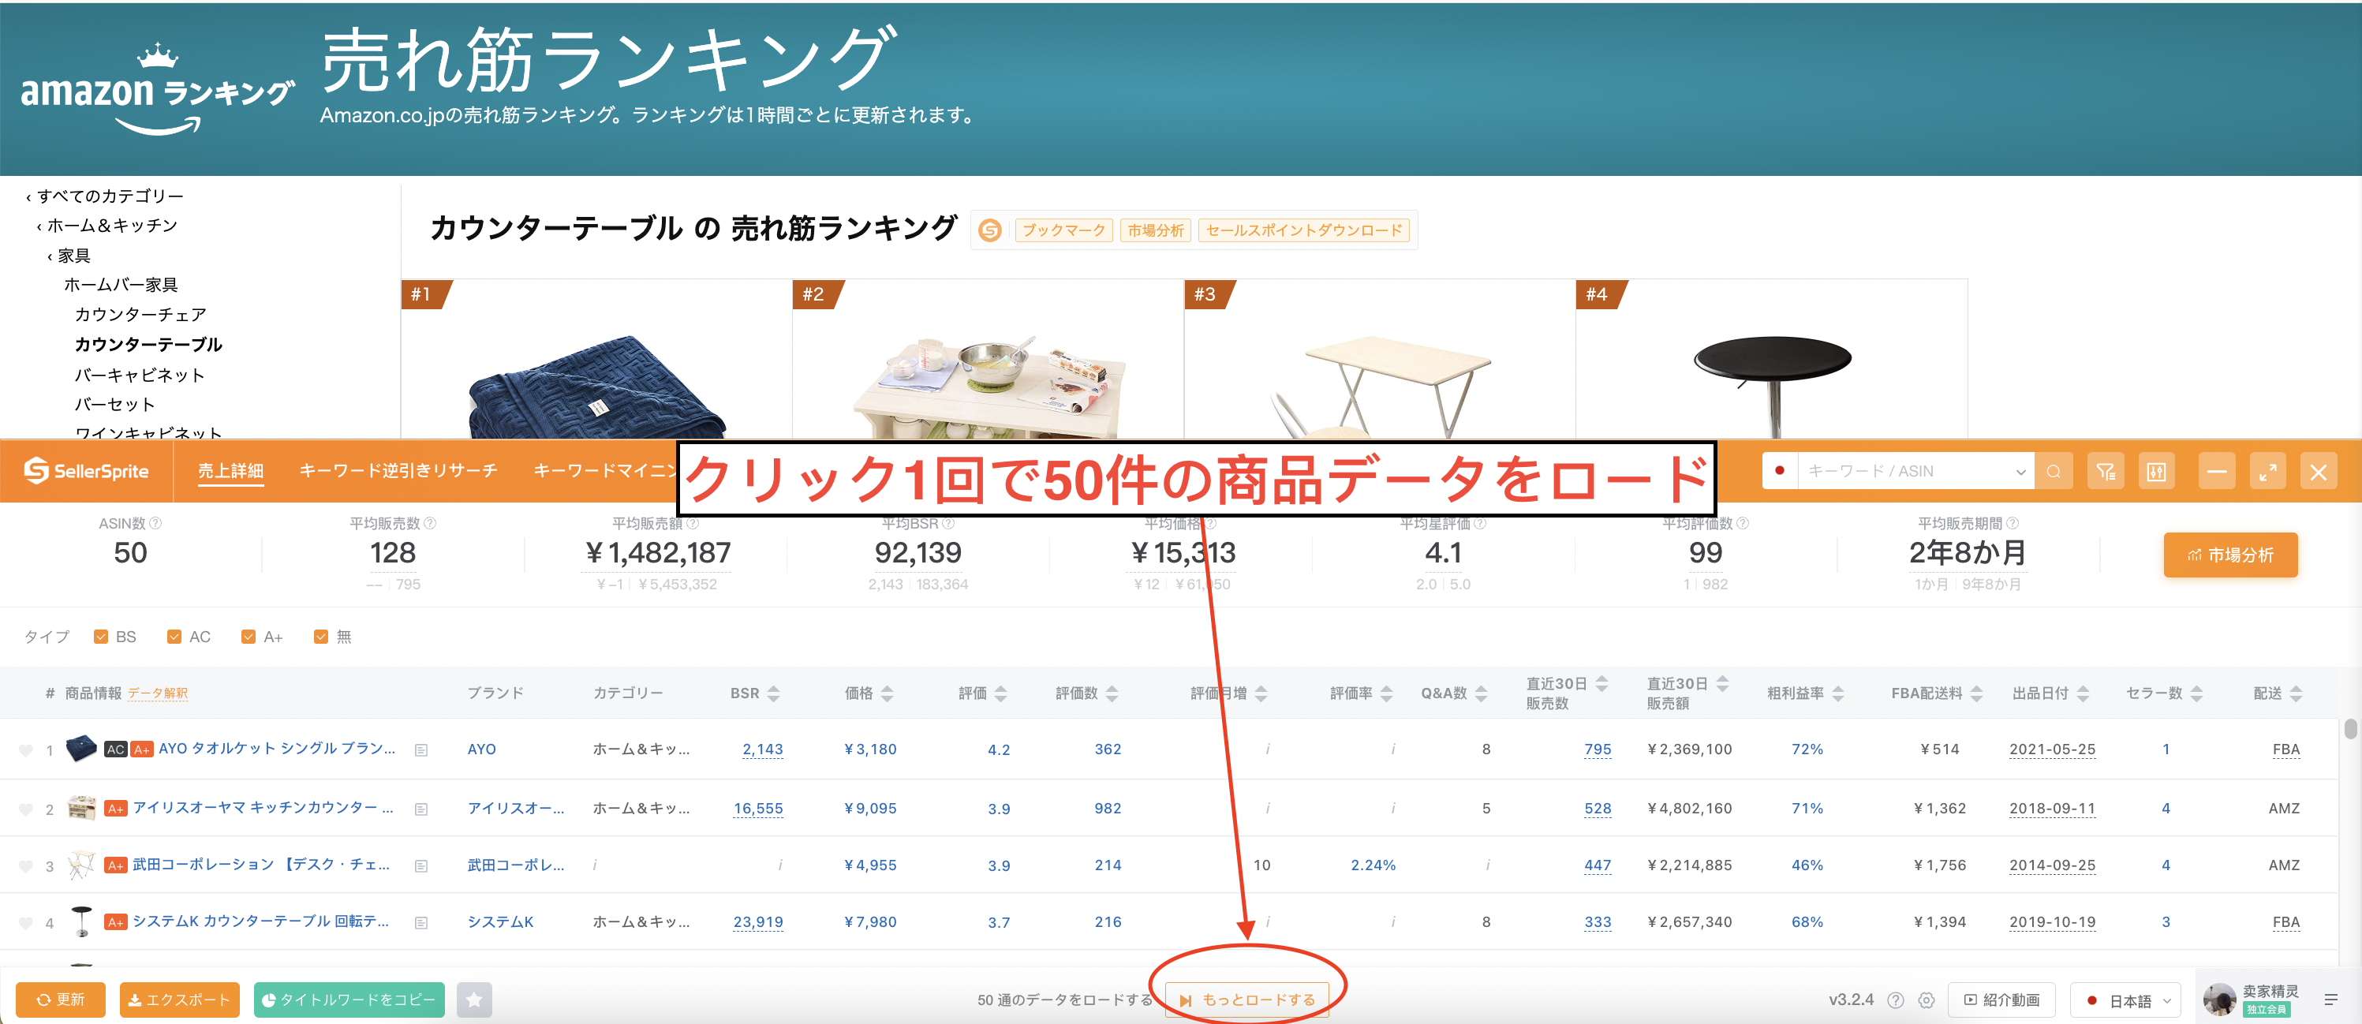Click the 平均販売数 help question icon

coord(430,522)
